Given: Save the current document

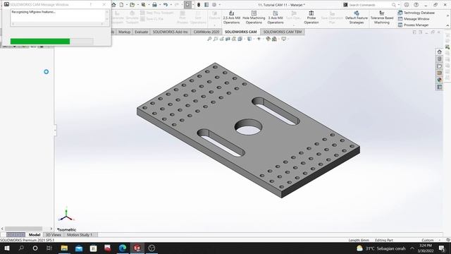Looking at the screenshot, I should click(143, 5).
